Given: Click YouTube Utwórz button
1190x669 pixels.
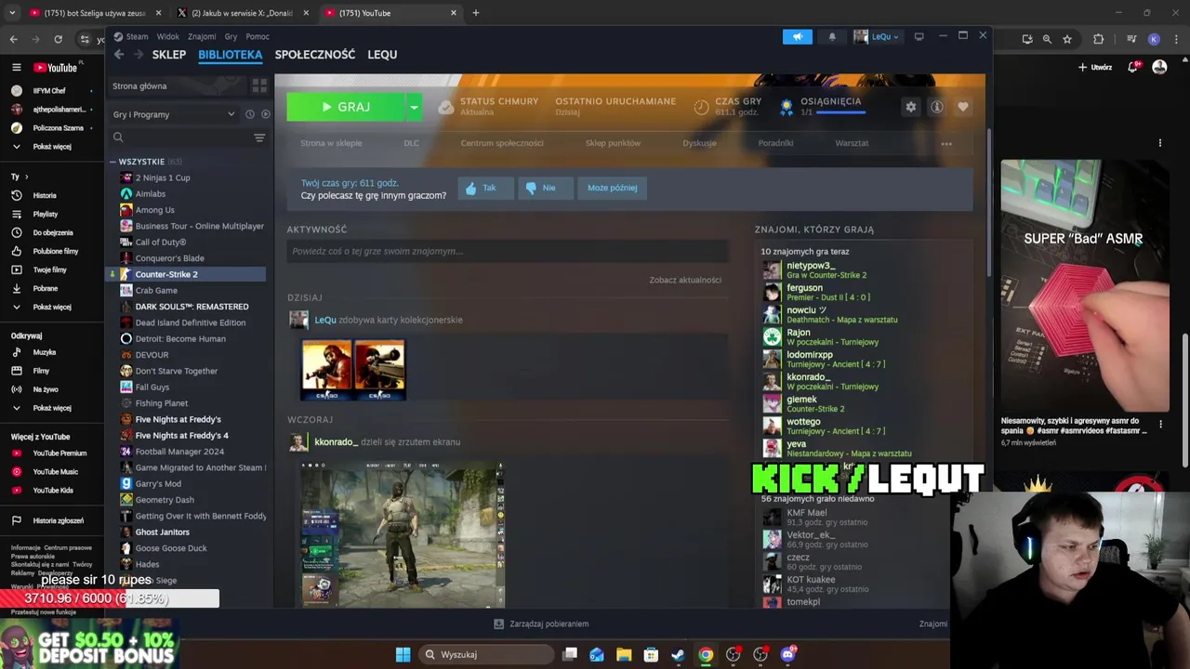Looking at the screenshot, I should tap(1095, 67).
